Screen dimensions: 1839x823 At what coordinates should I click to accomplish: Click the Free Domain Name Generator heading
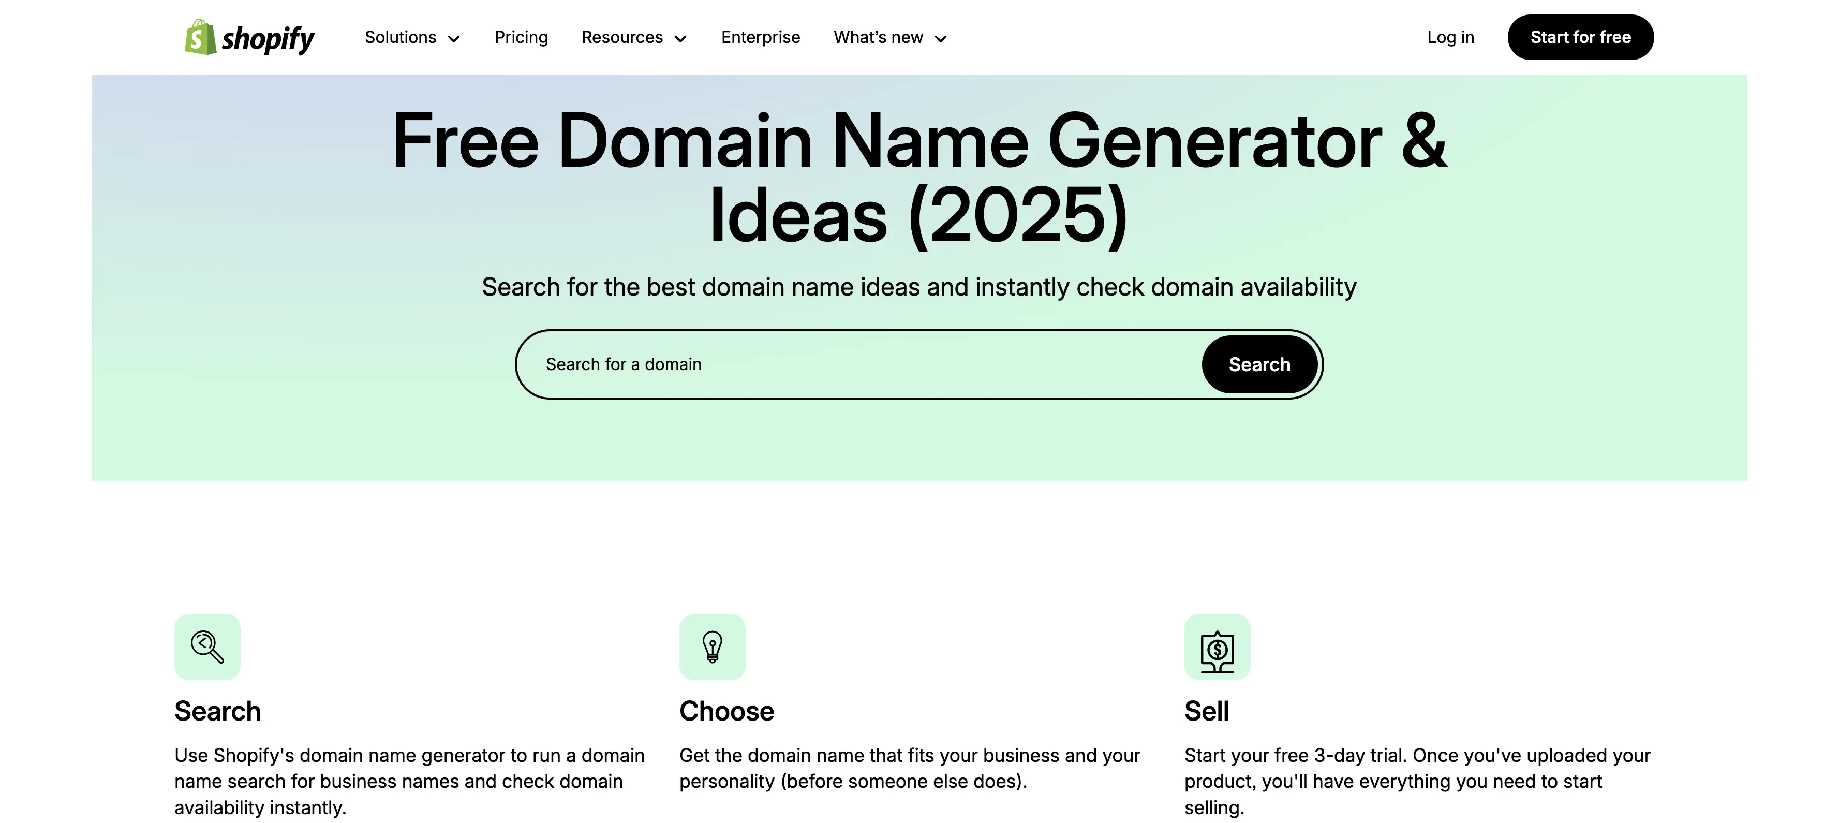[x=919, y=179]
